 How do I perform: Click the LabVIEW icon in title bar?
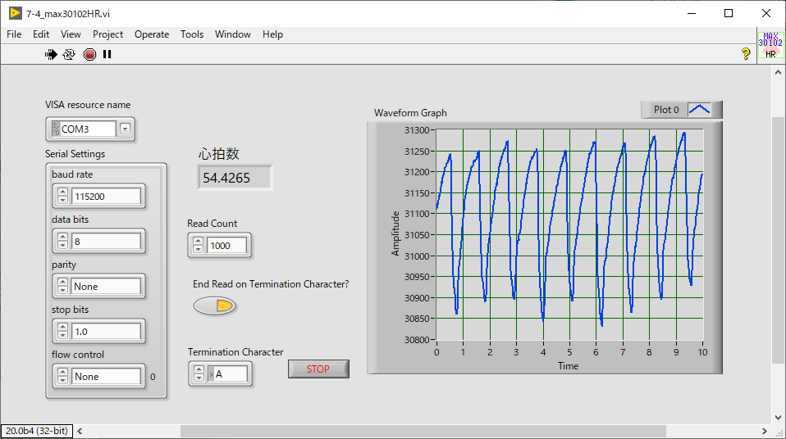[15, 13]
